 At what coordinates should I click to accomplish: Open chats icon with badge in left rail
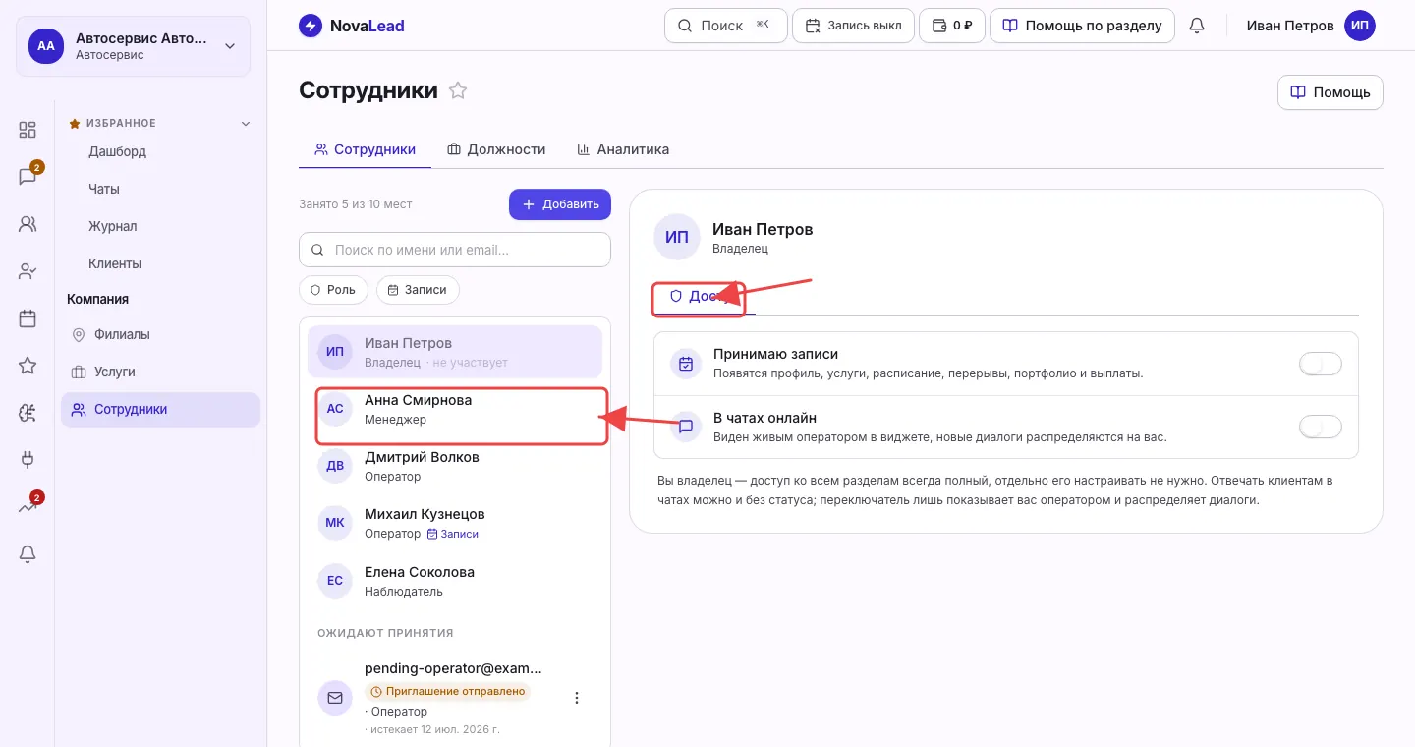tap(28, 177)
